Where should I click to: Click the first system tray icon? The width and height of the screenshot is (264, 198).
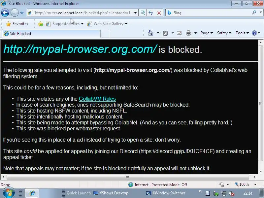[x=208, y=193]
